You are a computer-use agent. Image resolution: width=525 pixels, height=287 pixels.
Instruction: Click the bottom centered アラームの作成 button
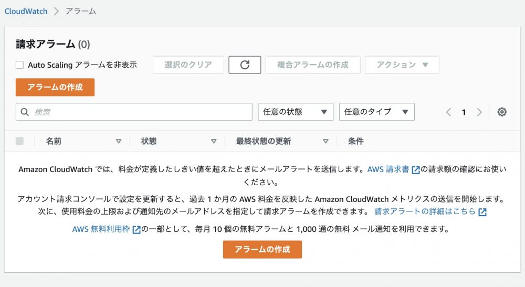click(x=262, y=250)
